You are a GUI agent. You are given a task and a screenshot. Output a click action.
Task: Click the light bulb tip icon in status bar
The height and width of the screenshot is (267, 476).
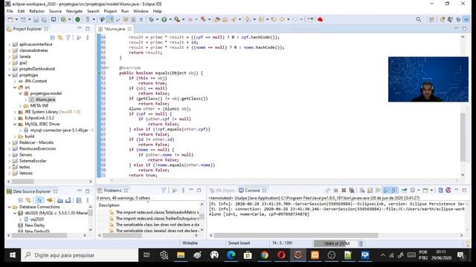468,243
